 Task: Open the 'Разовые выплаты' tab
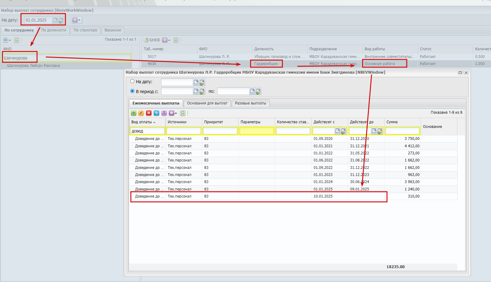pyautogui.click(x=251, y=103)
